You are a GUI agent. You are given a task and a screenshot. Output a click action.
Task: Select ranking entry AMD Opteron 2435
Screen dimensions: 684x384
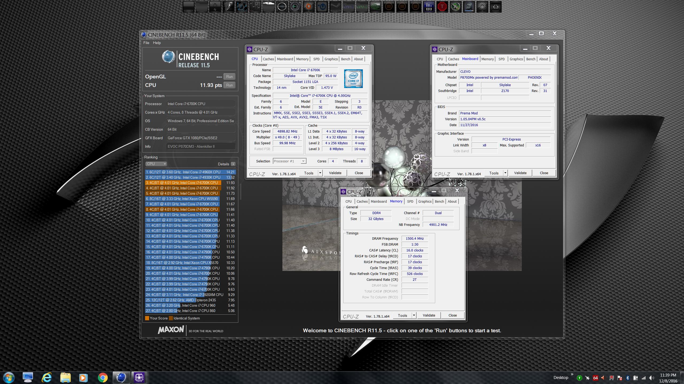(190, 300)
